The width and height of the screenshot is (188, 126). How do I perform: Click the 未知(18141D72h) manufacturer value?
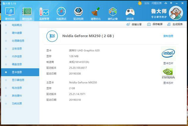tap(79, 62)
